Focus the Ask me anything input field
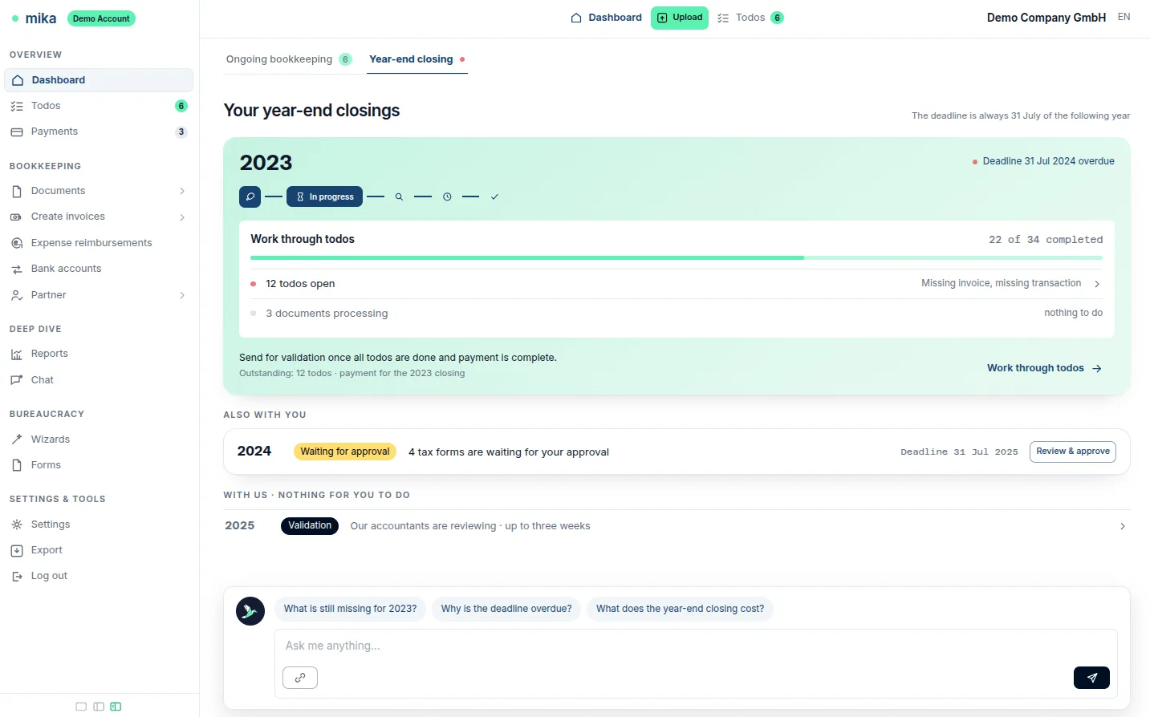1150x717 pixels. click(x=696, y=646)
